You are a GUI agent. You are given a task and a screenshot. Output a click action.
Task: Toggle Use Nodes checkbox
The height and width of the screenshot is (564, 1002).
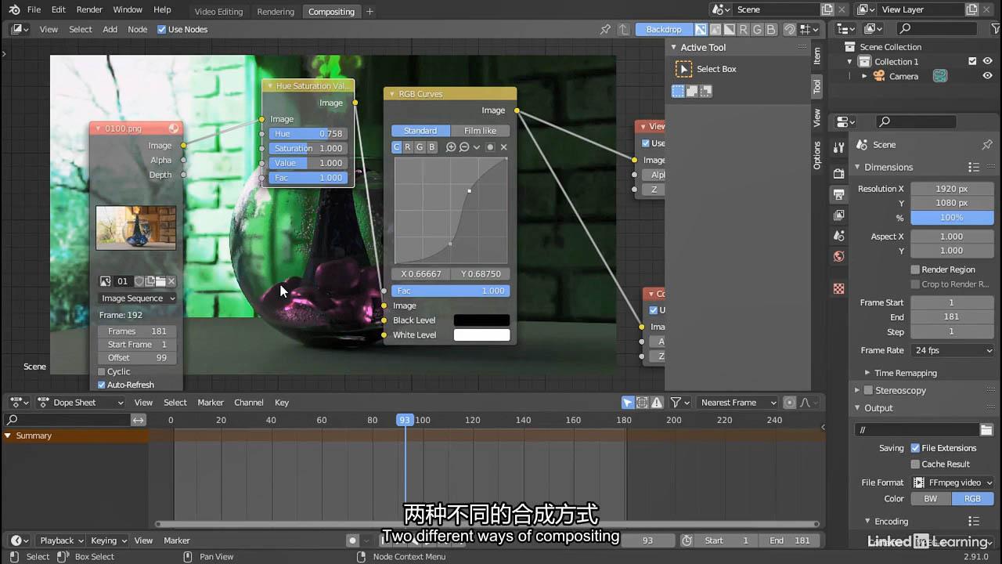coord(161,29)
